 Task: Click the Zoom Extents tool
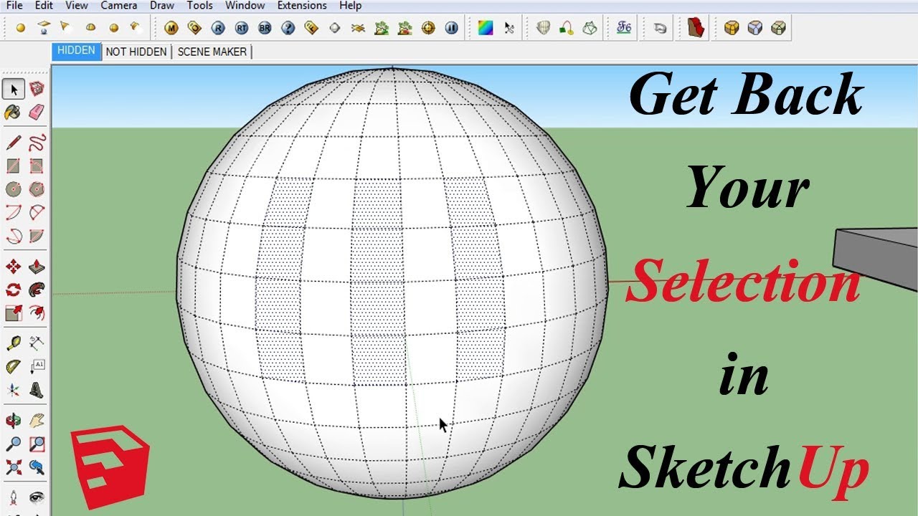pos(14,468)
